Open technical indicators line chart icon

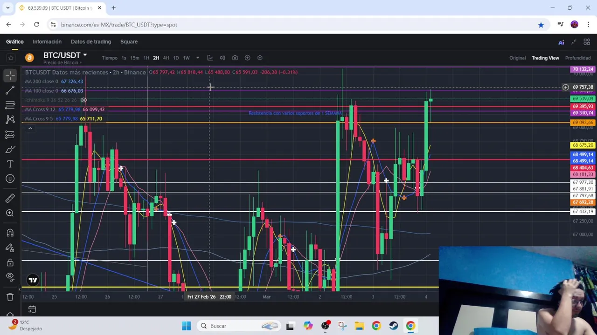210,58
